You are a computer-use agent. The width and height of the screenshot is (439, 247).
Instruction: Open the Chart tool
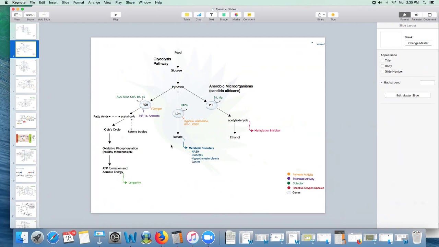[x=199, y=15]
